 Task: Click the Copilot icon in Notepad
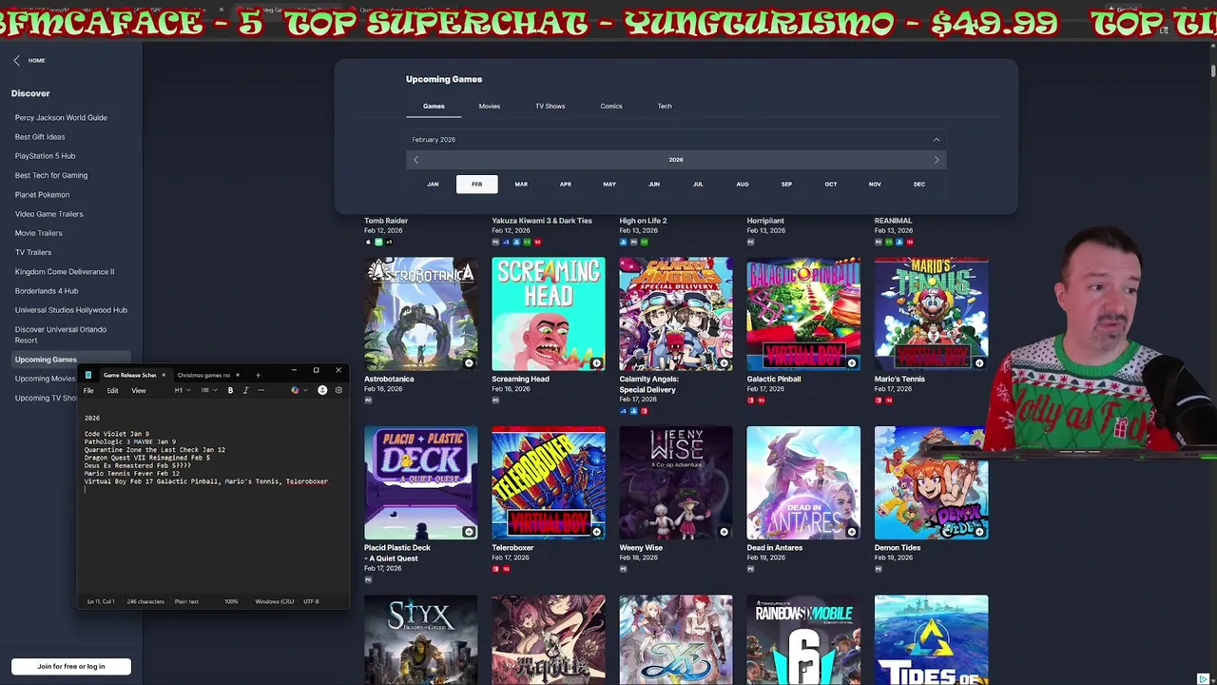click(295, 390)
